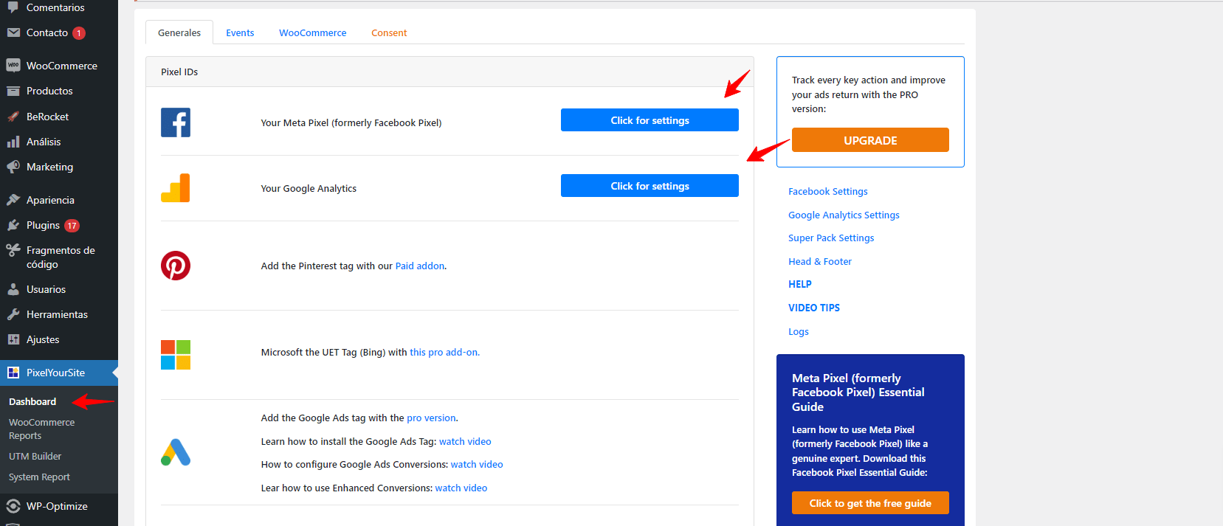Click the BeRocket rocket icon
Image resolution: width=1223 pixels, height=526 pixels.
tap(13, 117)
